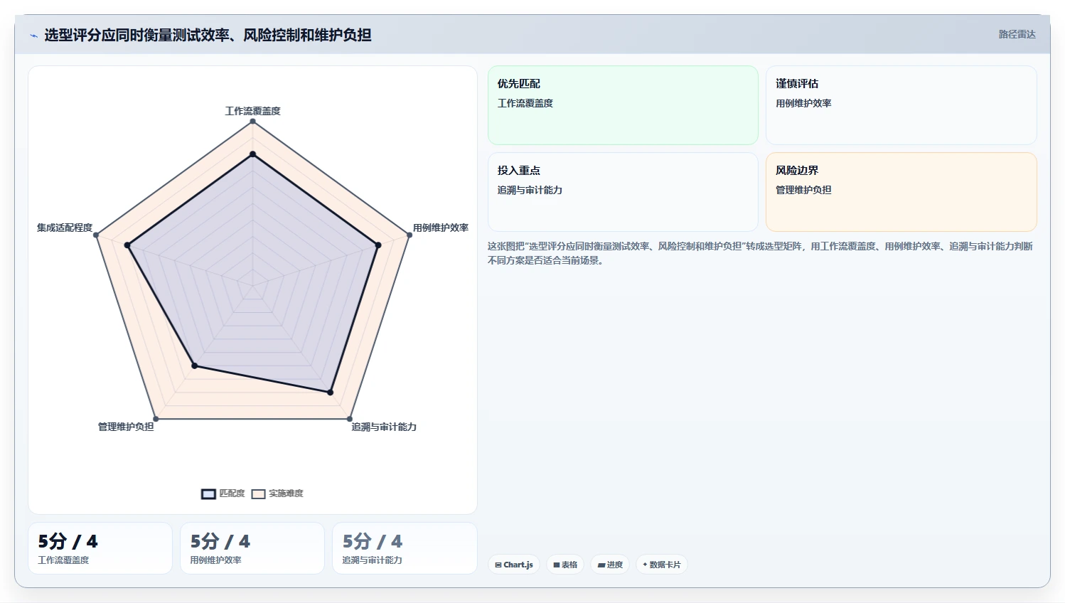Click the 用例维护效率 score tile
Viewport: 1065px width, 603px height.
(x=252, y=548)
